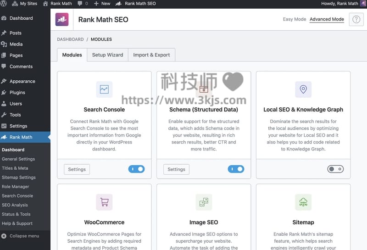Screen dimensions: 367x250
Task: Go to DASHBOARD breadcrumb
Action: 70,39
